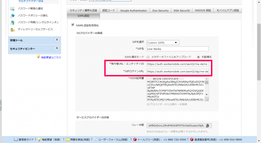The width and height of the screenshot is (261, 143).
Task: Click the IDプロバイダーから公開キーを取得 link
Action: click(x=167, y=105)
